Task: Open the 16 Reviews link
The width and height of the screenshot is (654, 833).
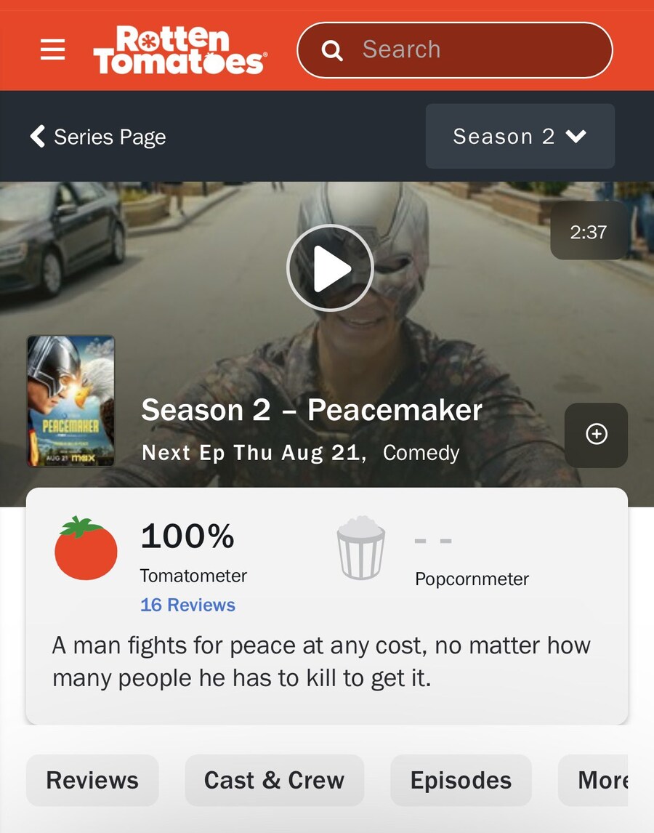Action: point(187,605)
